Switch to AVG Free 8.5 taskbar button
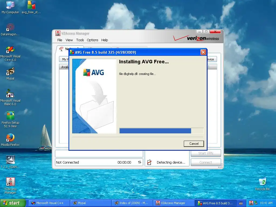Screen dimensions: 276x207 (x=216, y=203)
